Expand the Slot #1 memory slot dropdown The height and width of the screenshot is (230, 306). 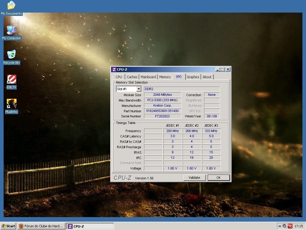pyautogui.click(x=139, y=89)
